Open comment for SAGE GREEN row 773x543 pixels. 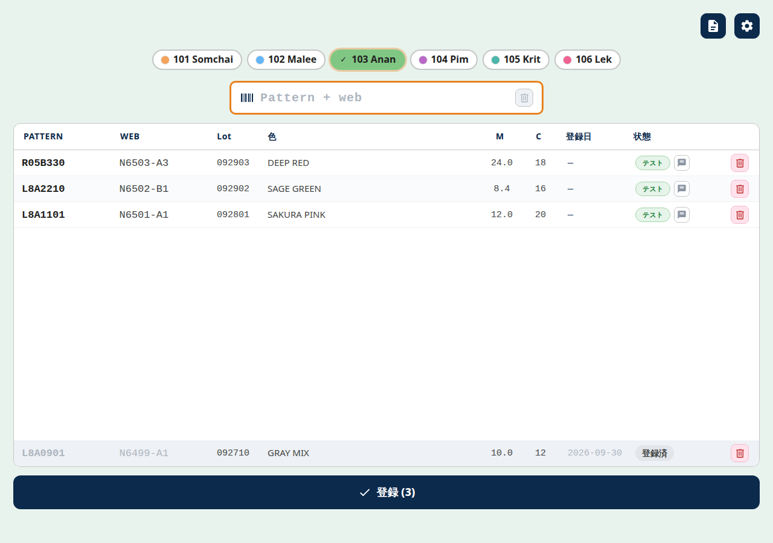(x=682, y=189)
